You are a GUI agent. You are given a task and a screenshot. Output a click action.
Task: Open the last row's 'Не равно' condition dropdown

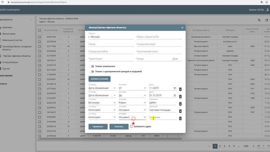coord(132,117)
